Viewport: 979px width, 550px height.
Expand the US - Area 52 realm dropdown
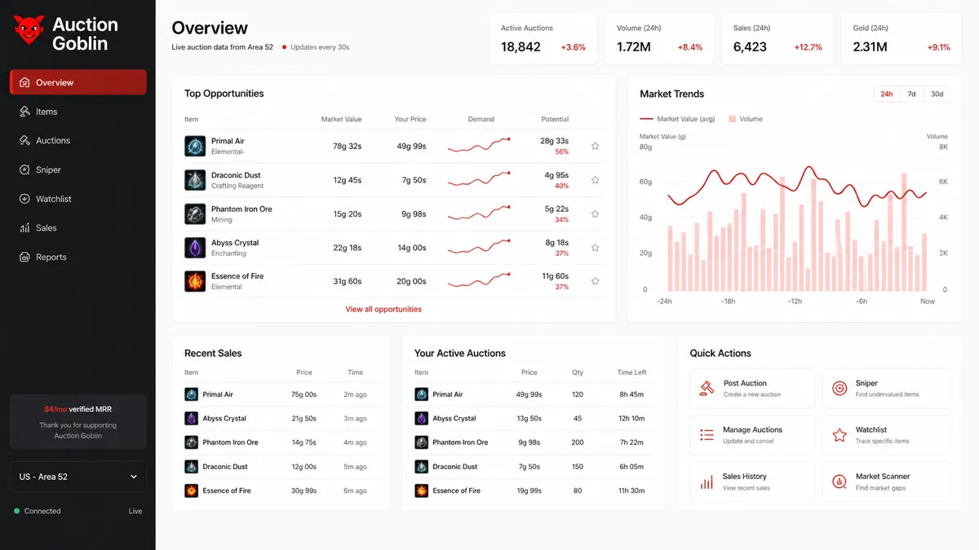[78, 477]
